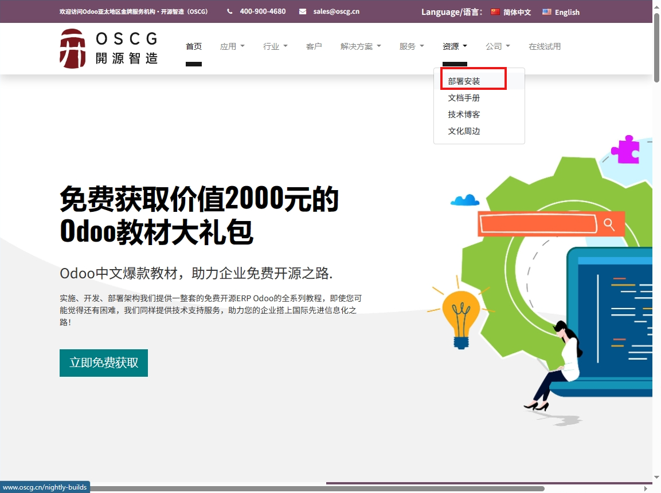Select 首页 in the navigation bar
The width and height of the screenshot is (661, 493).
pyautogui.click(x=194, y=46)
